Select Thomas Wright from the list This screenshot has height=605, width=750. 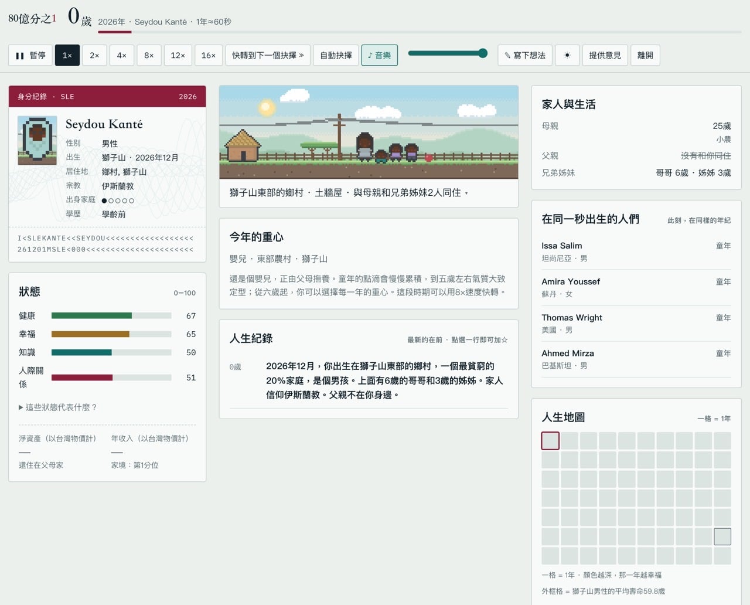pyautogui.click(x=636, y=323)
